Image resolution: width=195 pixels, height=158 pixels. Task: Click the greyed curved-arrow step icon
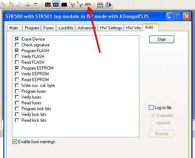(19, 5)
